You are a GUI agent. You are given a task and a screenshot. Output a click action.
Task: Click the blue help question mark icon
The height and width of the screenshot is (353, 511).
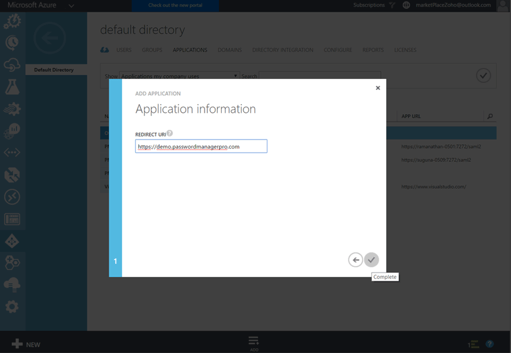coord(489,344)
